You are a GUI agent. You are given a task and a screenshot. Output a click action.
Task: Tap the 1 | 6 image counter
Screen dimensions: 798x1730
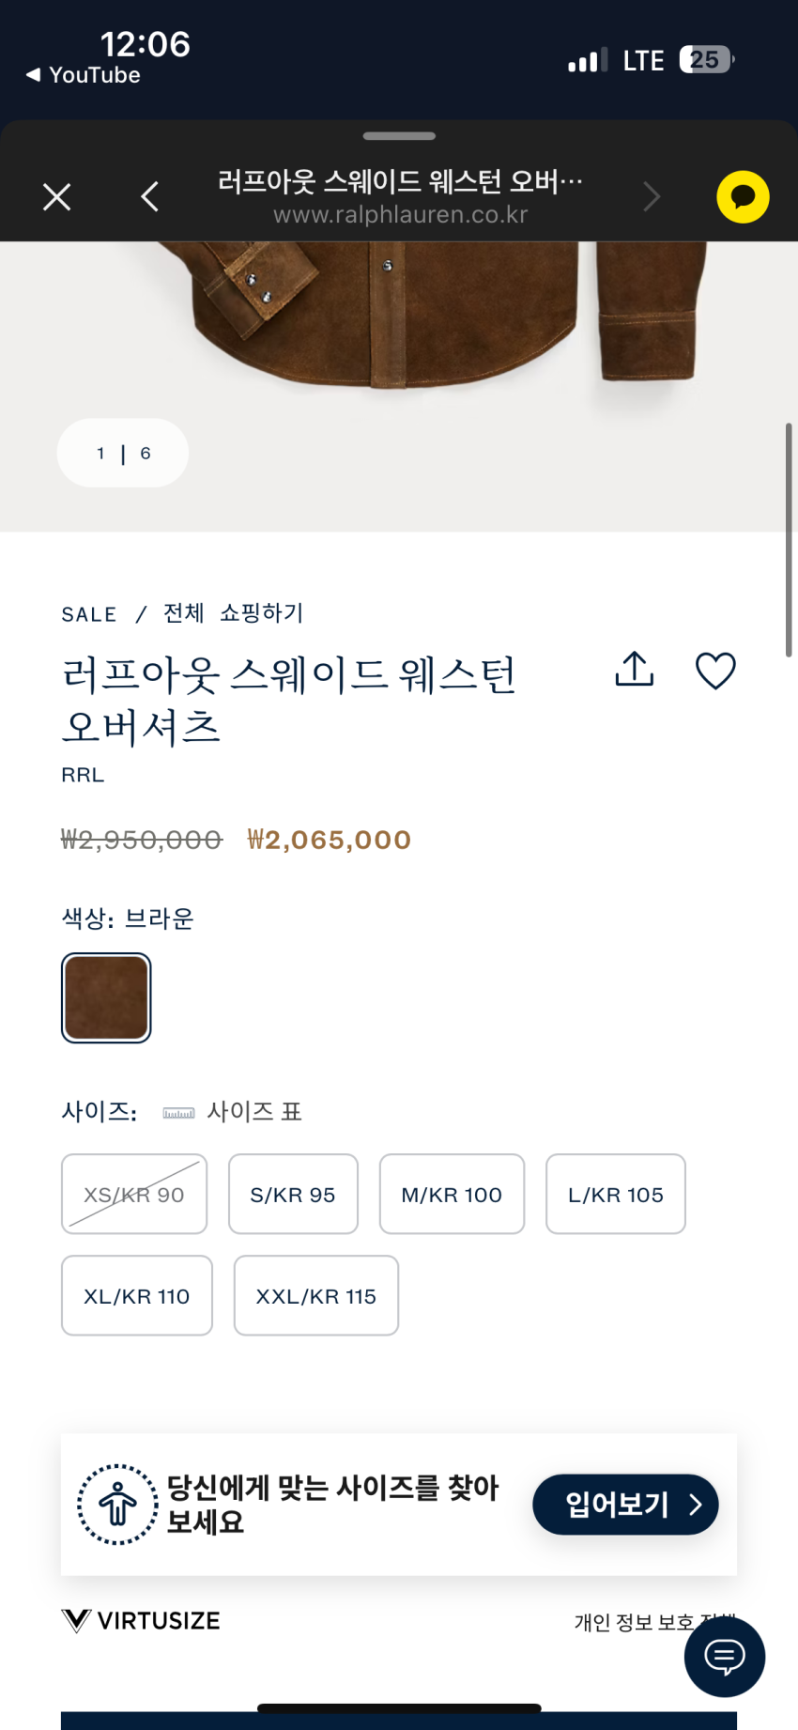click(x=123, y=454)
